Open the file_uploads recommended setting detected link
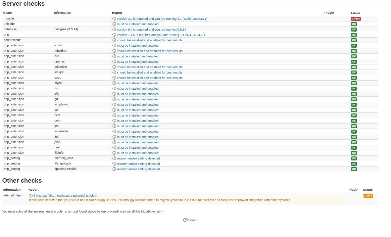 (138, 164)
